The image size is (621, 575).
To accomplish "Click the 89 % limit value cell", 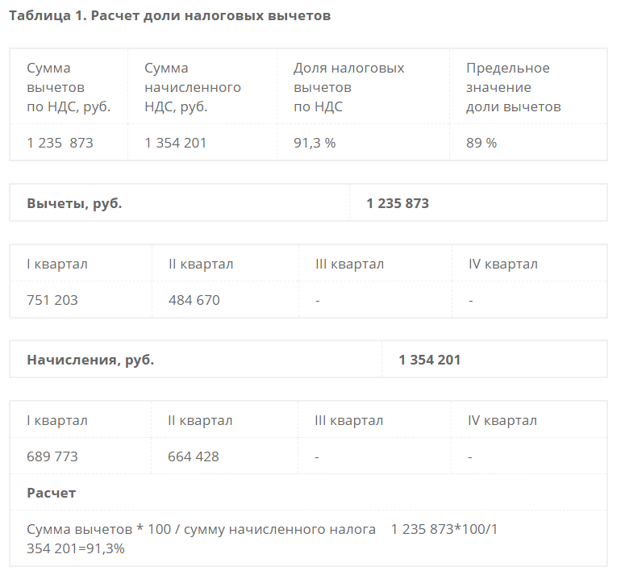I will [481, 143].
